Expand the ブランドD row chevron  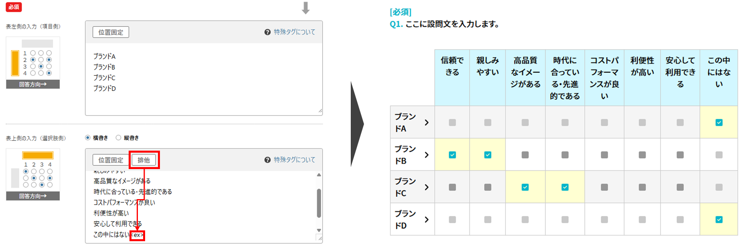click(427, 220)
